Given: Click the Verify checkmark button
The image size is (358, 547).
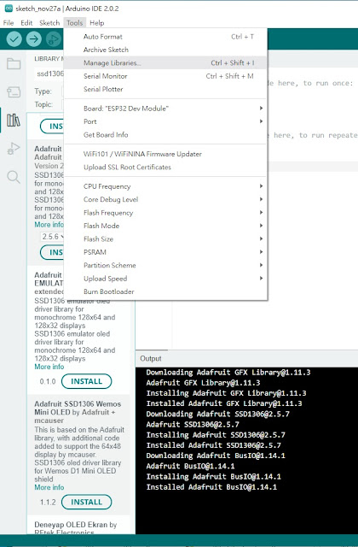Looking at the screenshot, I should (14, 39).
